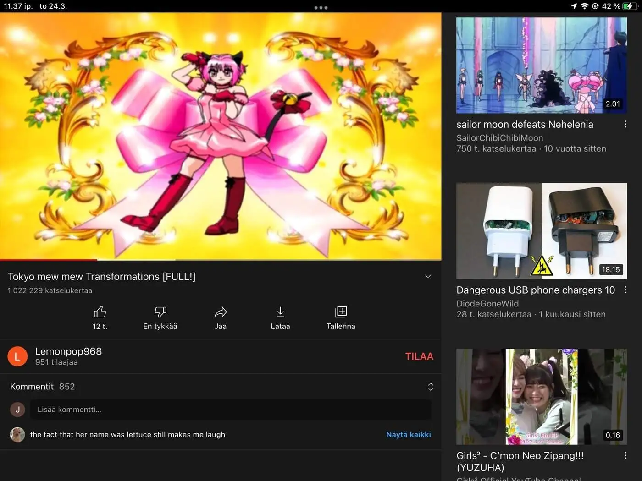This screenshot has width=642, height=481.
Task: Open the top comment about lettuce
Action: [127, 434]
